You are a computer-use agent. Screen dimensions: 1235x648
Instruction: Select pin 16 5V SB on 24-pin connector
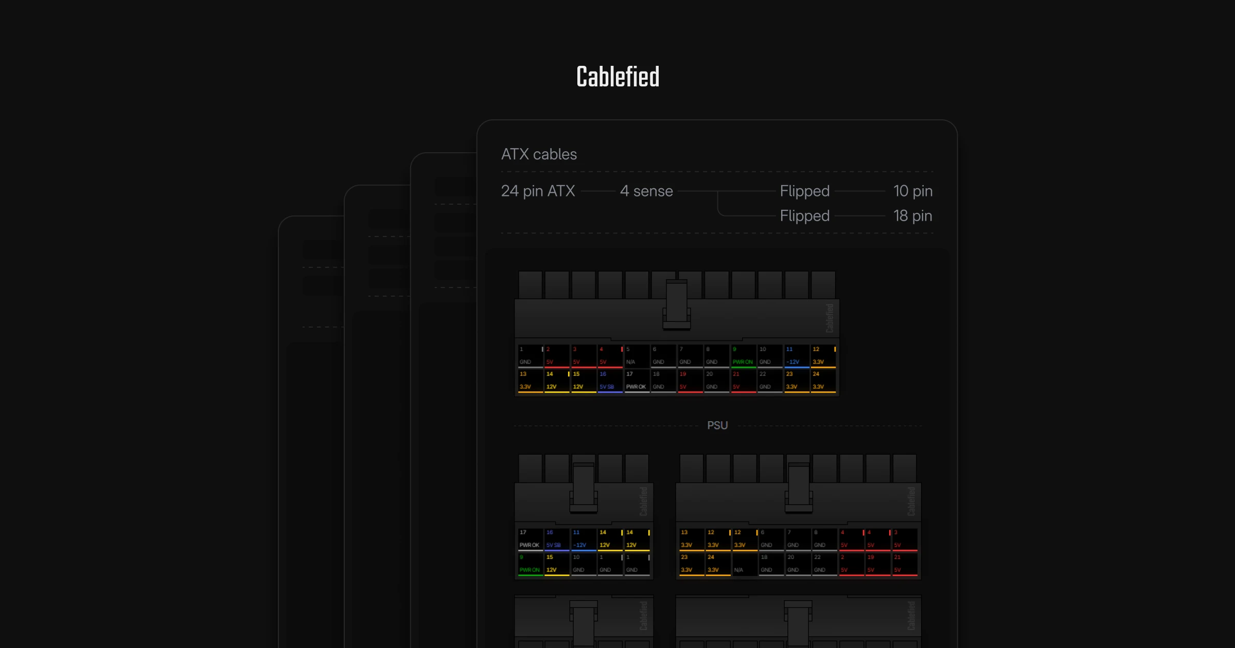pos(610,381)
